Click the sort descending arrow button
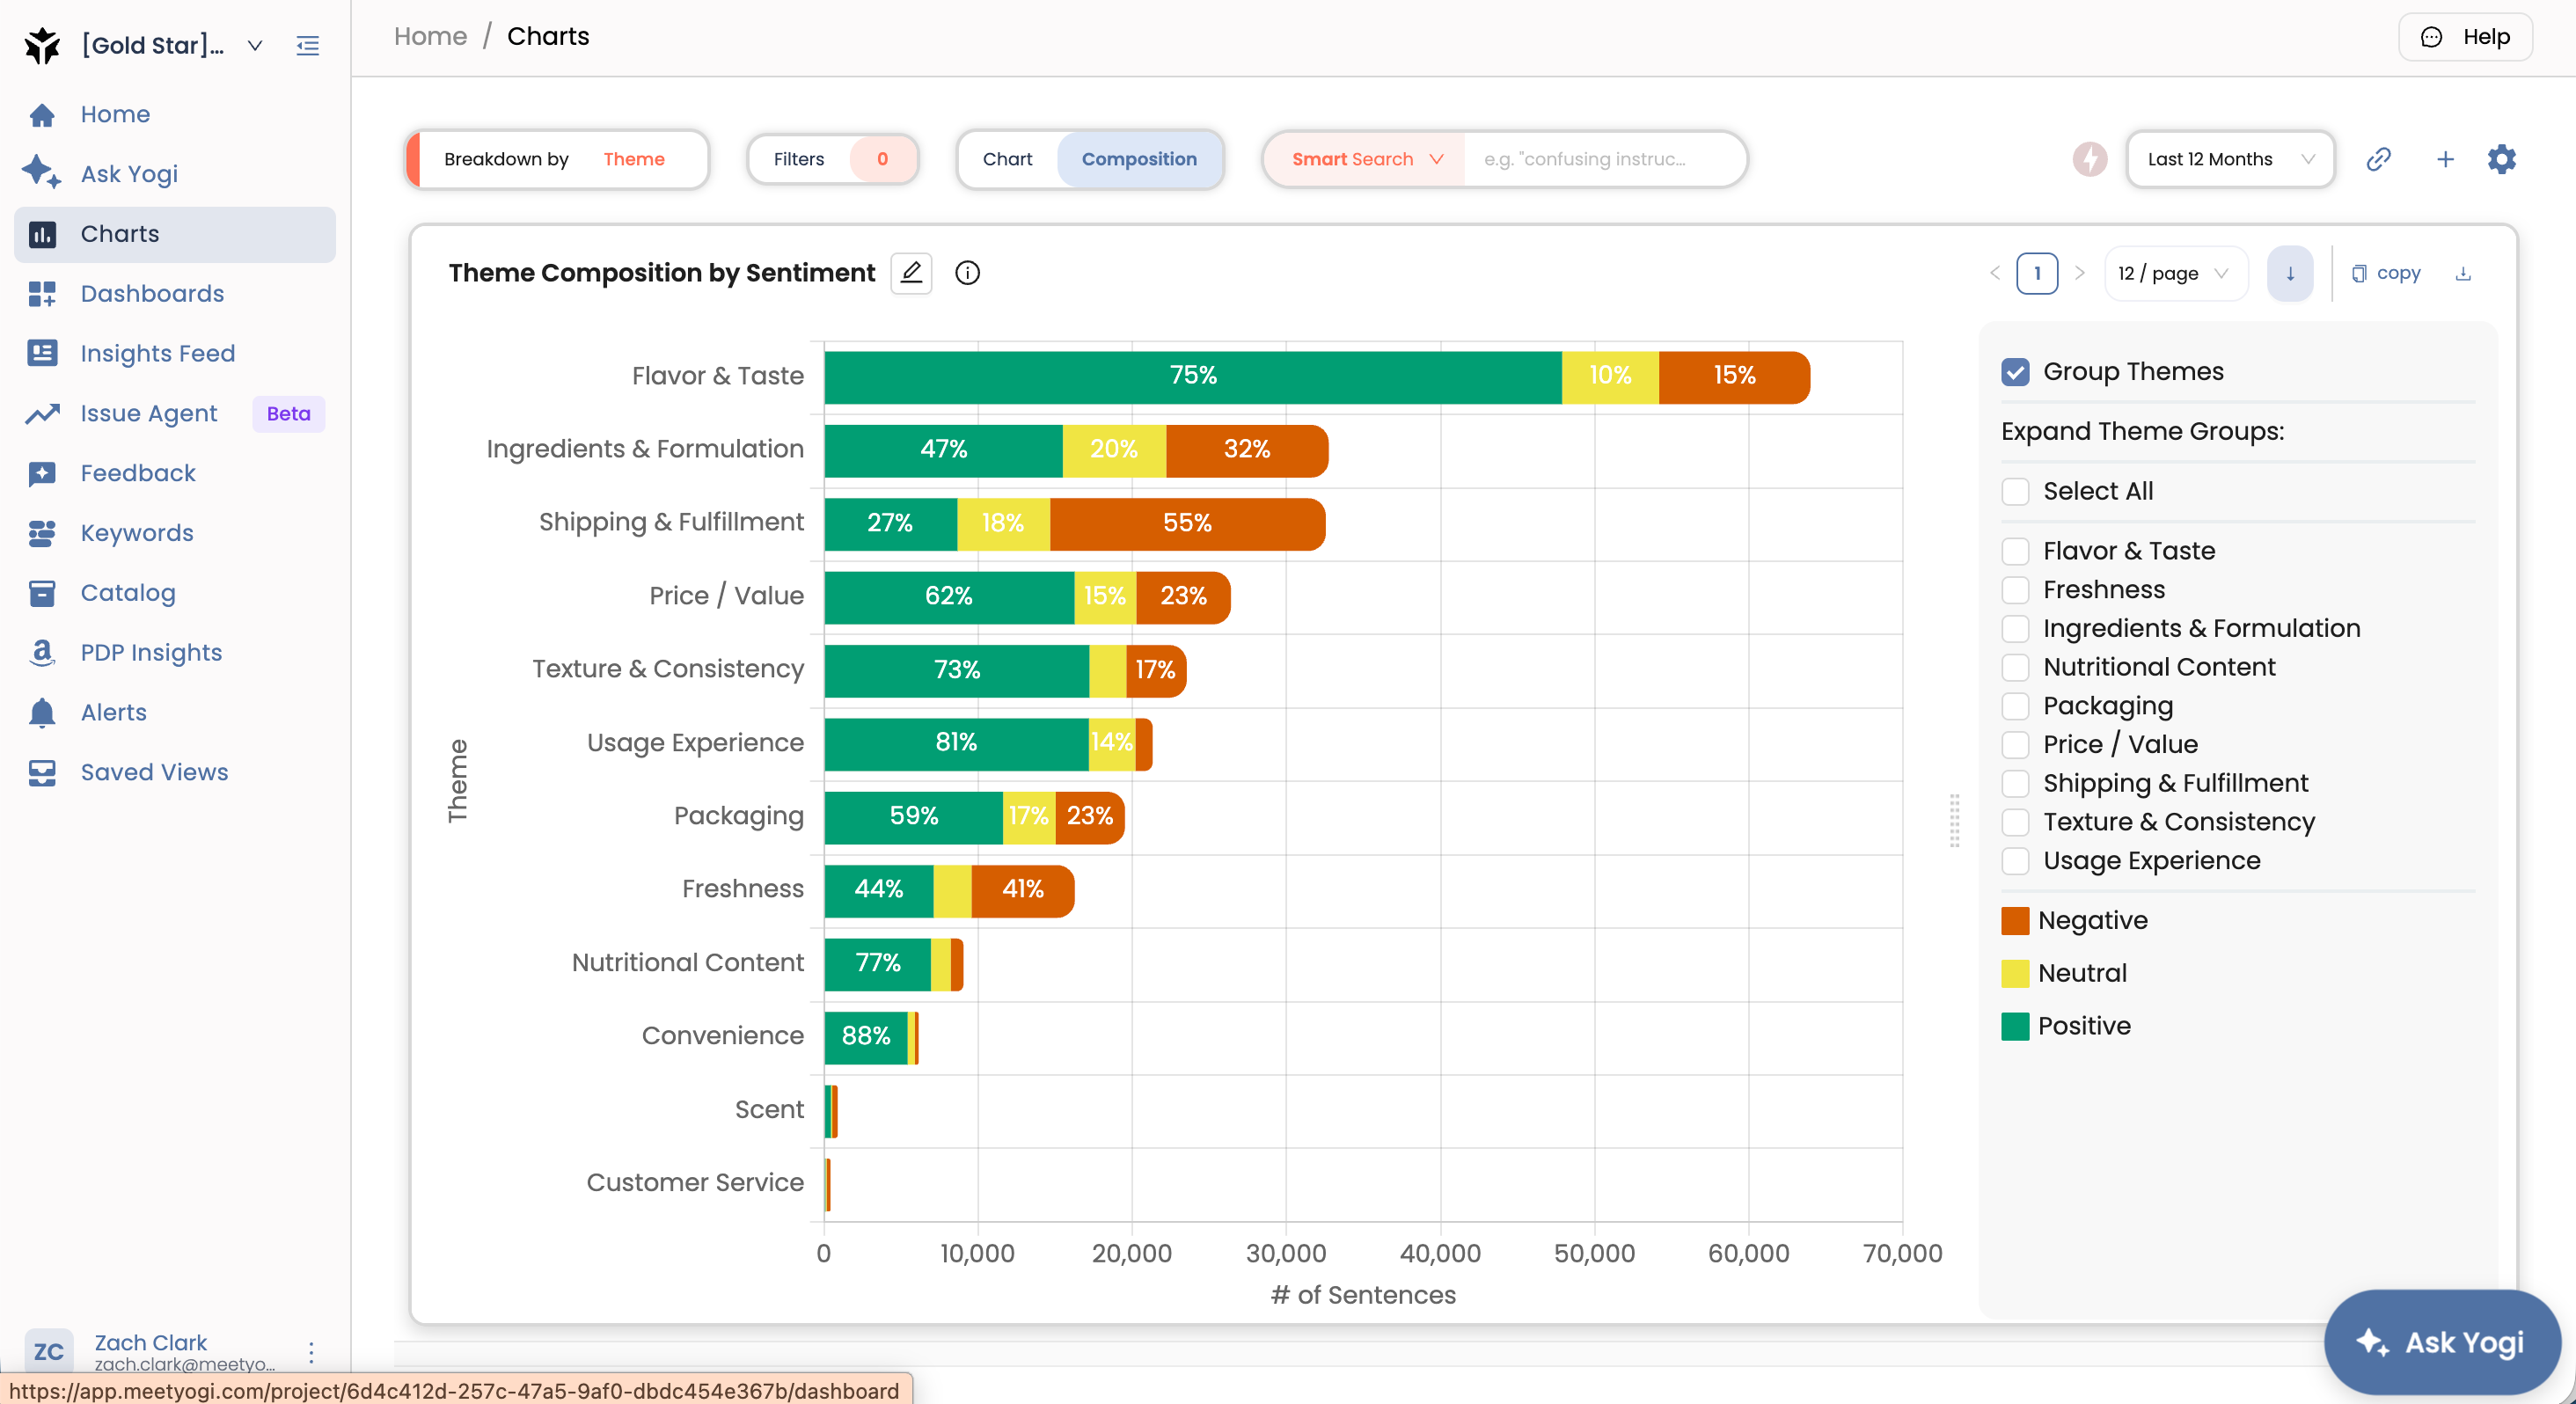Viewport: 2576px width, 1404px height. pyautogui.click(x=2289, y=273)
